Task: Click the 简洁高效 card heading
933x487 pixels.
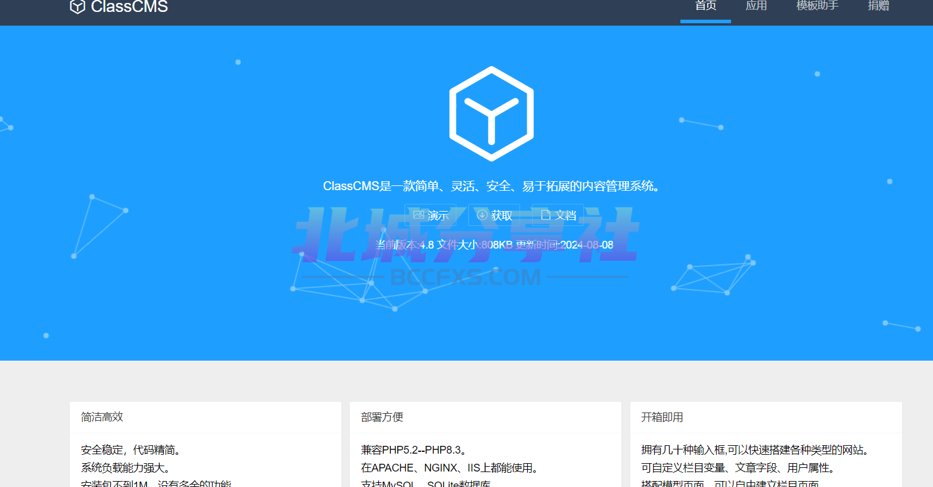Action: (102, 417)
